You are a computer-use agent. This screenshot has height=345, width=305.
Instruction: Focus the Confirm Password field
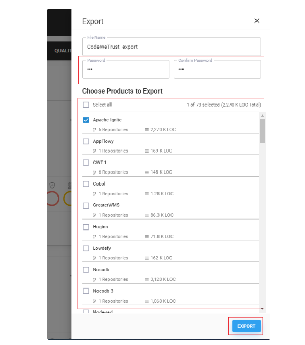tap(217, 70)
